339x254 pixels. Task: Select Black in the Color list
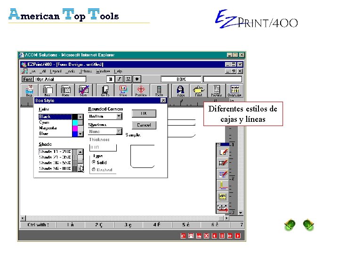coord(55,117)
